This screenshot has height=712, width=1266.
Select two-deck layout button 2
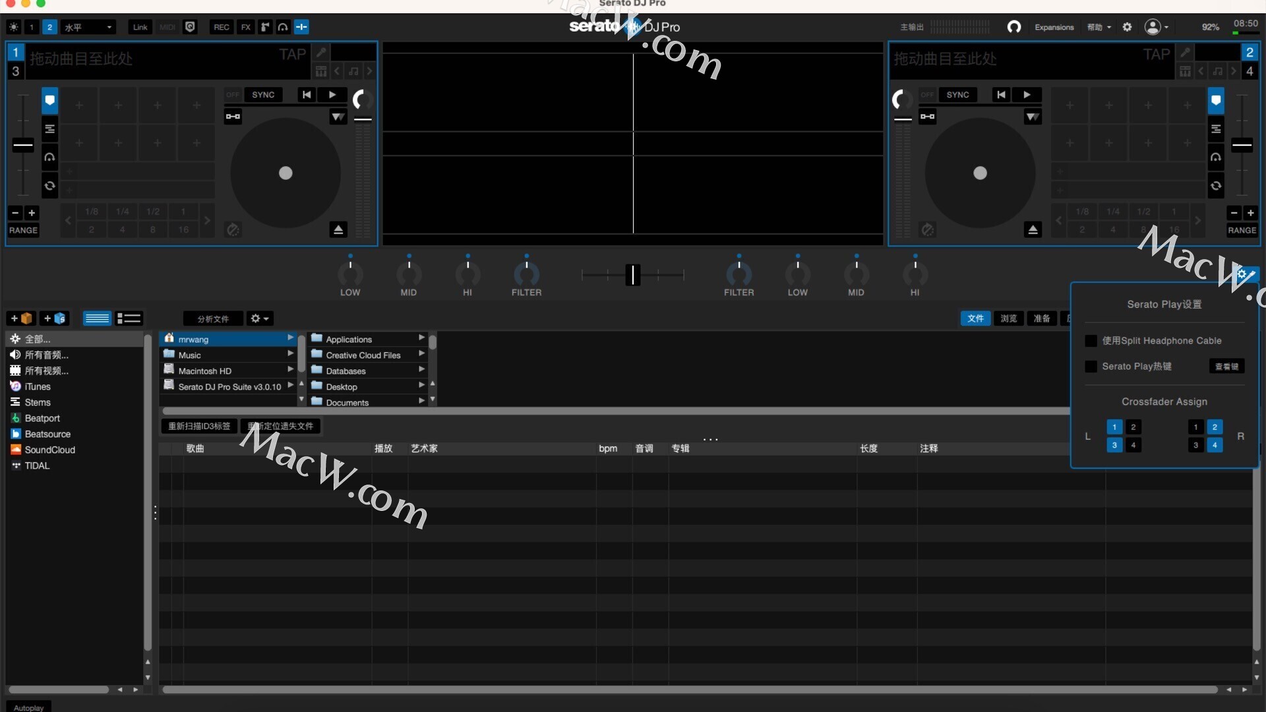point(49,27)
